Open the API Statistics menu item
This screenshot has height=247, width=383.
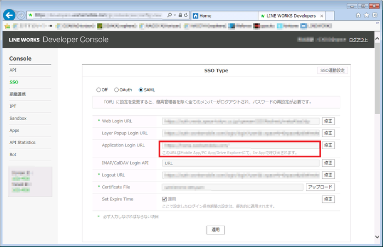(x=22, y=142)
